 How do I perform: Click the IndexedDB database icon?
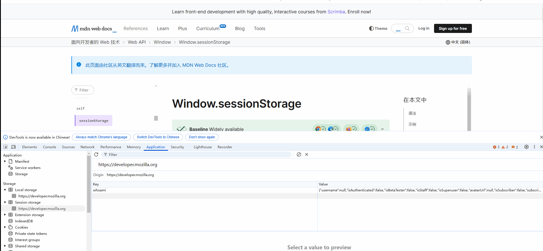click(x=11, y=221)
